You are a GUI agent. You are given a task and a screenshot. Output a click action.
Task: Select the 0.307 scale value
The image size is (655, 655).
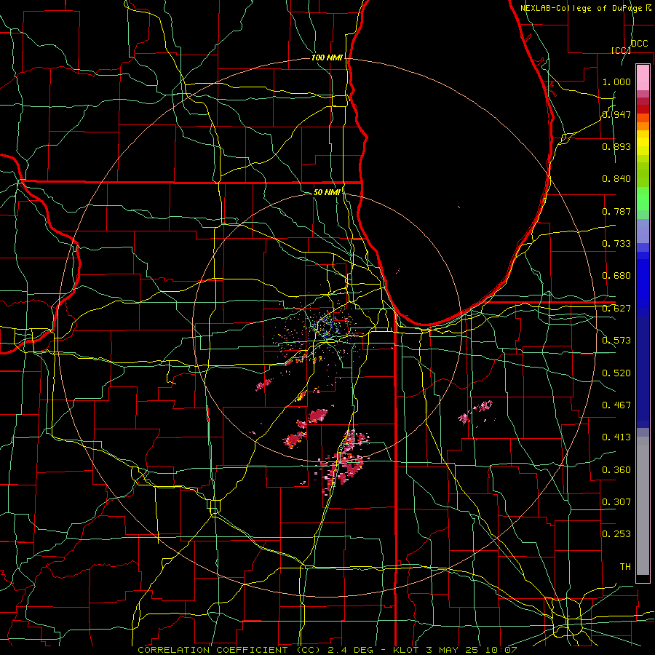click(x=616, y=501)
